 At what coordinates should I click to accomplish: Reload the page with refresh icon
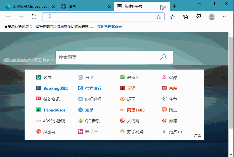coord(34,17)
